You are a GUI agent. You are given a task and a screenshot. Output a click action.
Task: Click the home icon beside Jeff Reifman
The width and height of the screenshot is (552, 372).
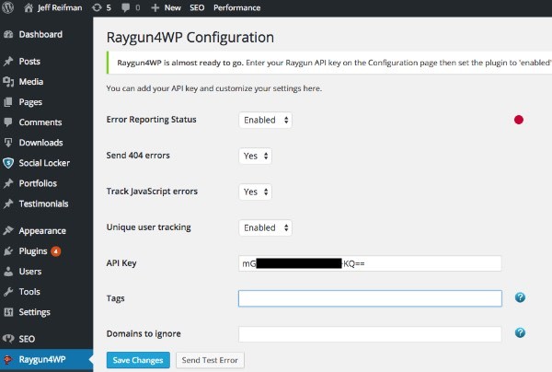(x=29, y=7)
